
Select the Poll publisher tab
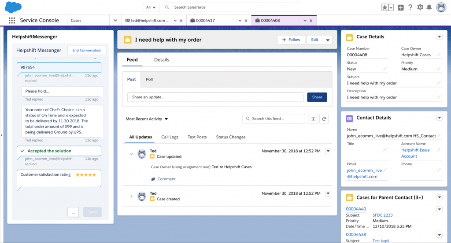pyautogui.click(x=149, y=80)
